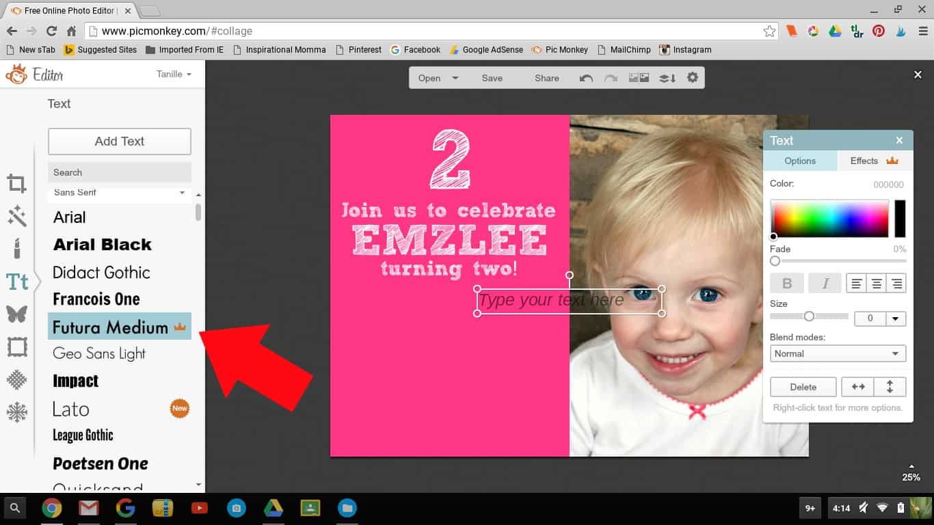This screenshot has width=934, height=525.
Task: Open the Touch Up lipstick tool
Action: (x=17, y=247)
